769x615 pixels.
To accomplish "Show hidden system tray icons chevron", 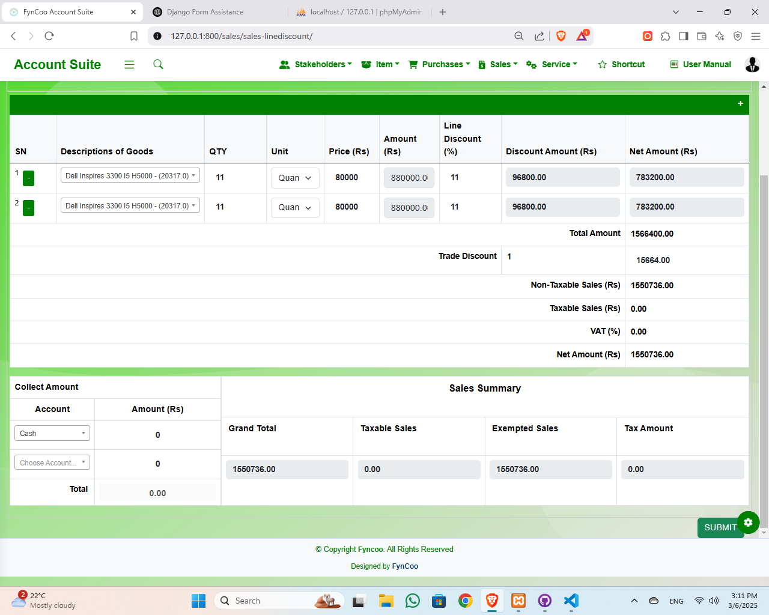I will (x=634, y=601).
